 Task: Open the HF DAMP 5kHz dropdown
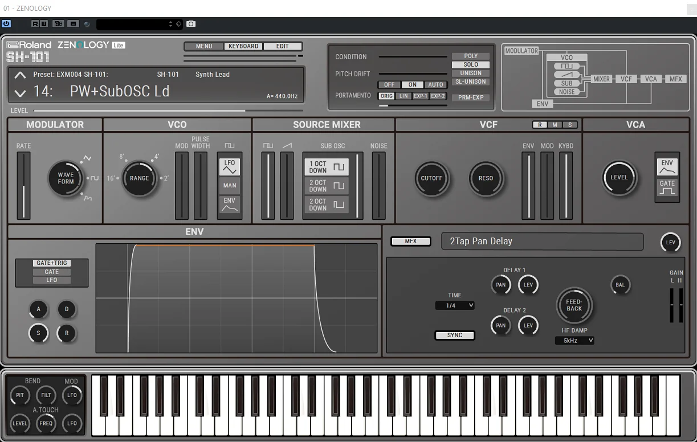(574, 341)
